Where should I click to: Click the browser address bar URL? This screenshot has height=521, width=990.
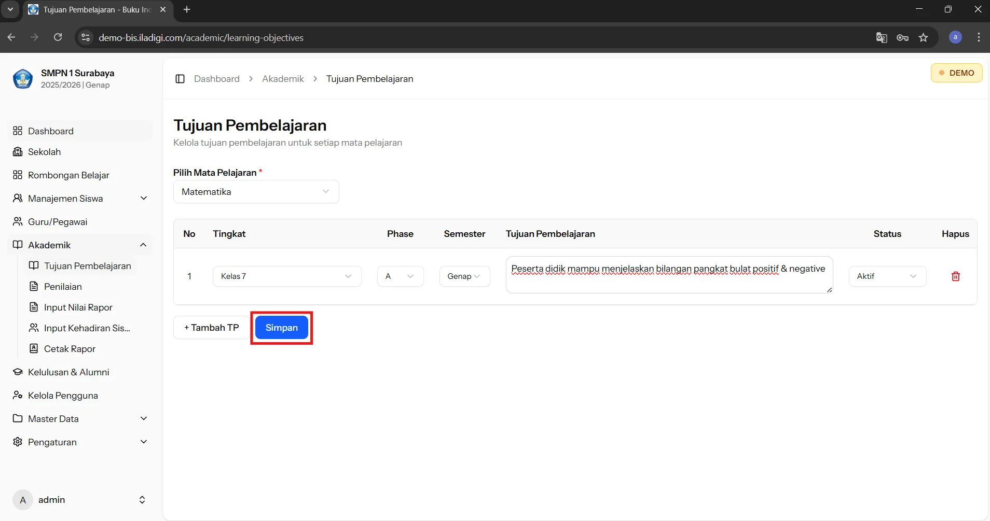pos(201,38)
